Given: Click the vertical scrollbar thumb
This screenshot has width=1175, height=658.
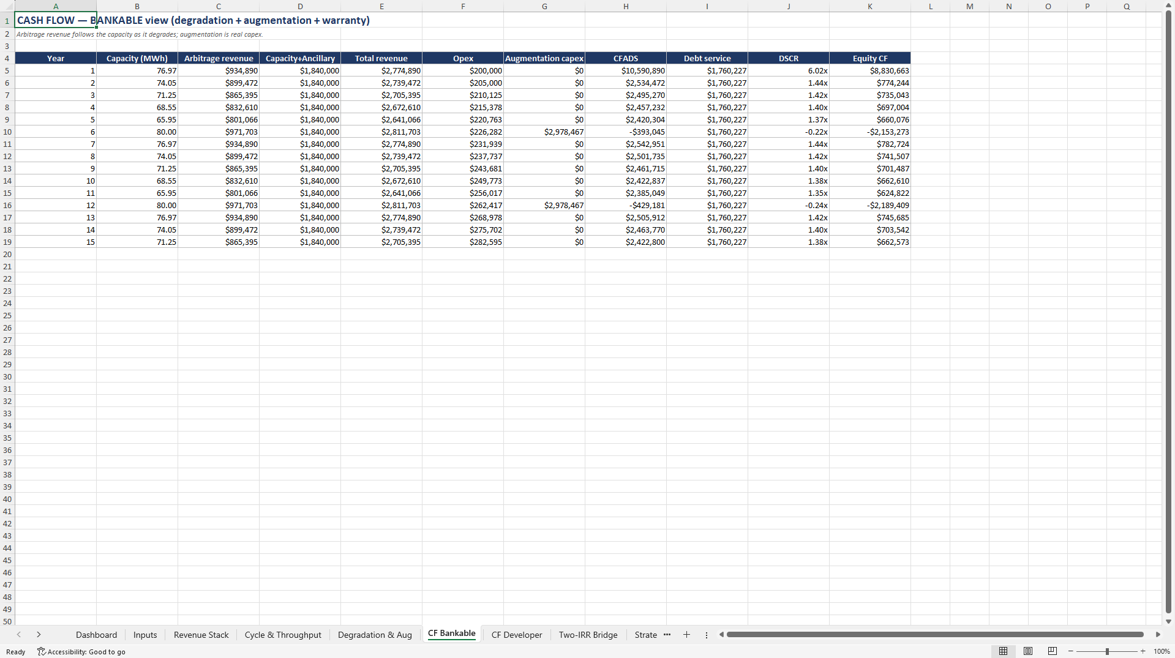Looking at the screenshot, I should [1168, 312].
